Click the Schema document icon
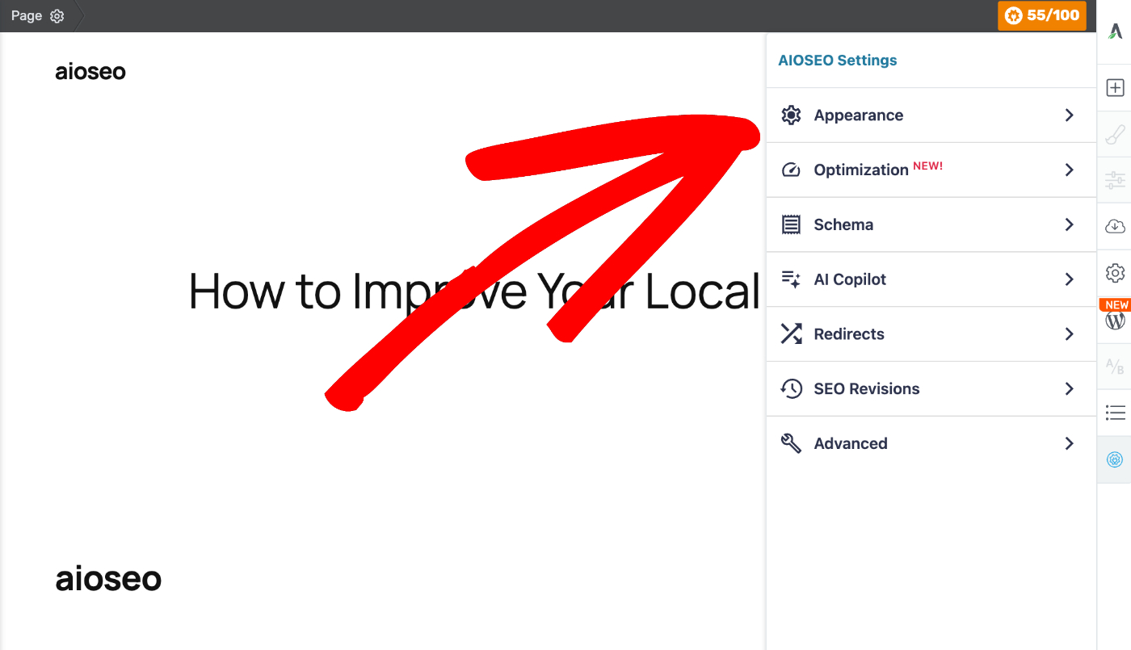The width and height of the screenshot is (1131, 650). [791, 224]
